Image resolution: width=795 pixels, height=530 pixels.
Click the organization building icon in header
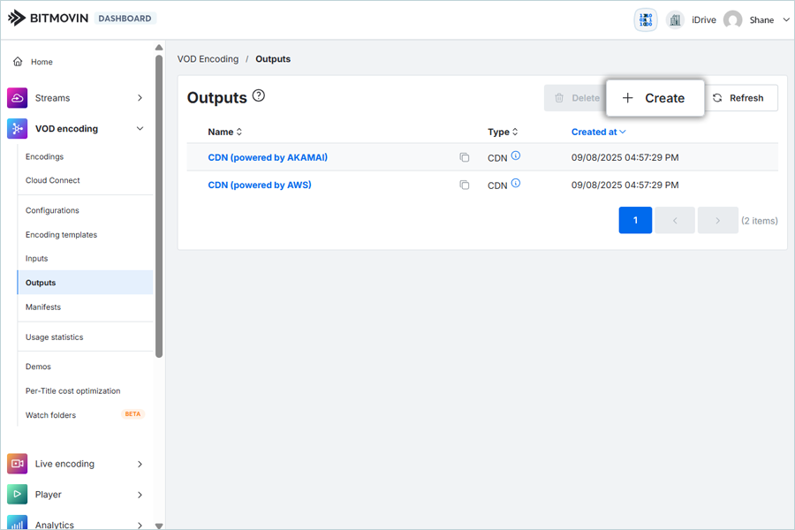[x=675, y=20]
